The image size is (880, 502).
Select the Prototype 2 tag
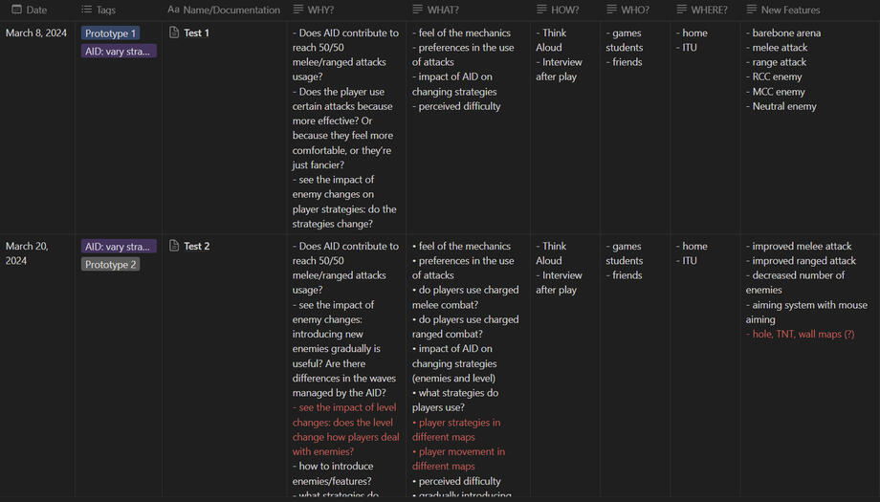click(110, 265)
